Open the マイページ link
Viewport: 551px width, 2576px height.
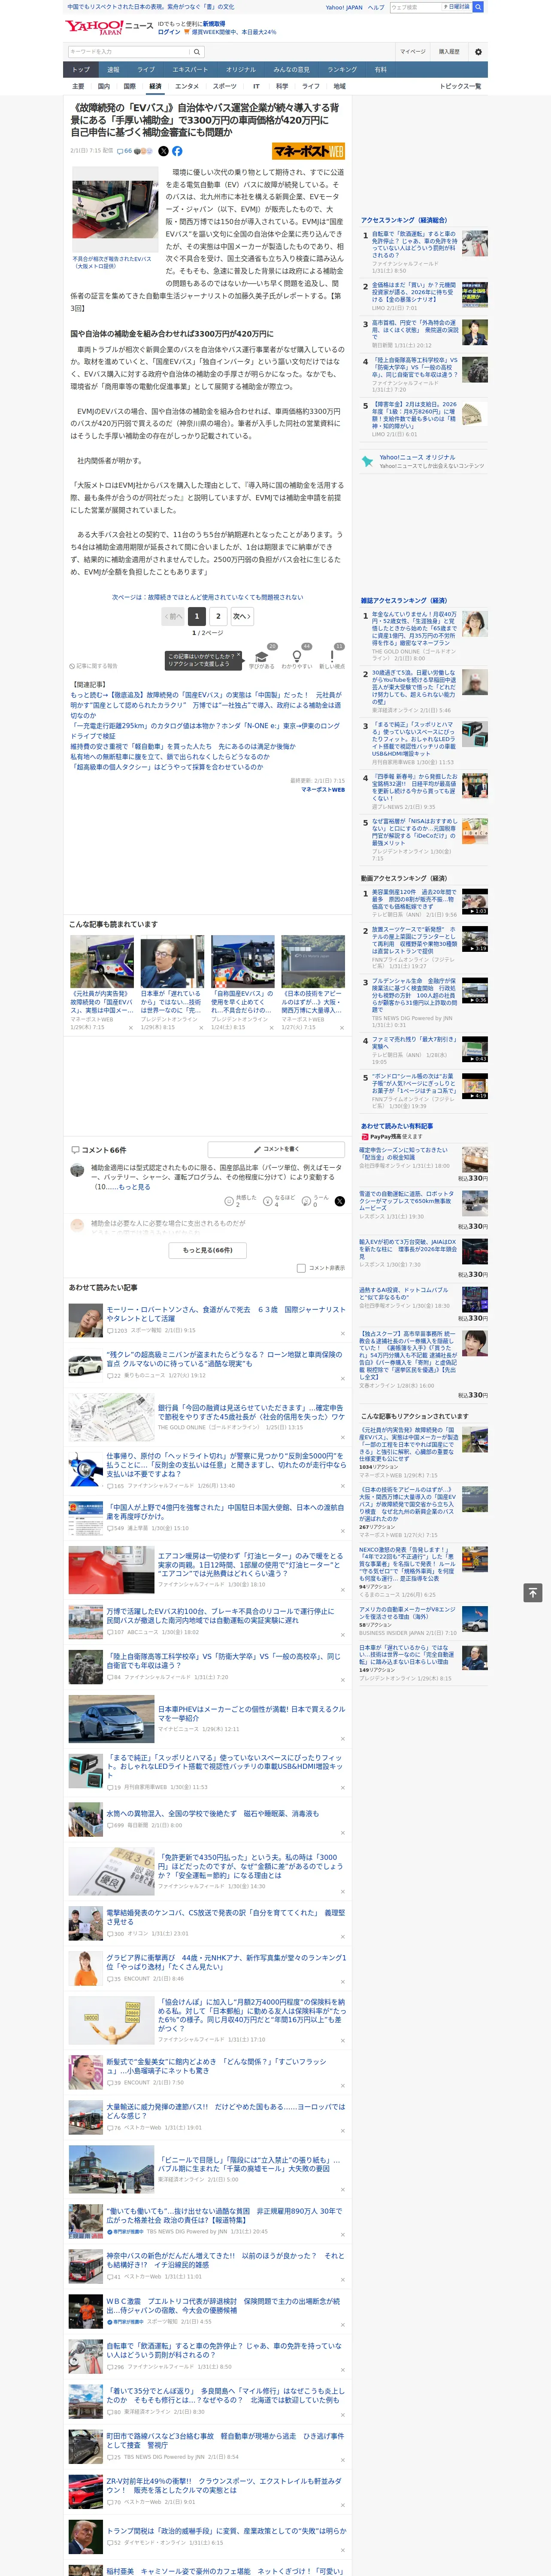pyautogui.click(x=413, y=52)
